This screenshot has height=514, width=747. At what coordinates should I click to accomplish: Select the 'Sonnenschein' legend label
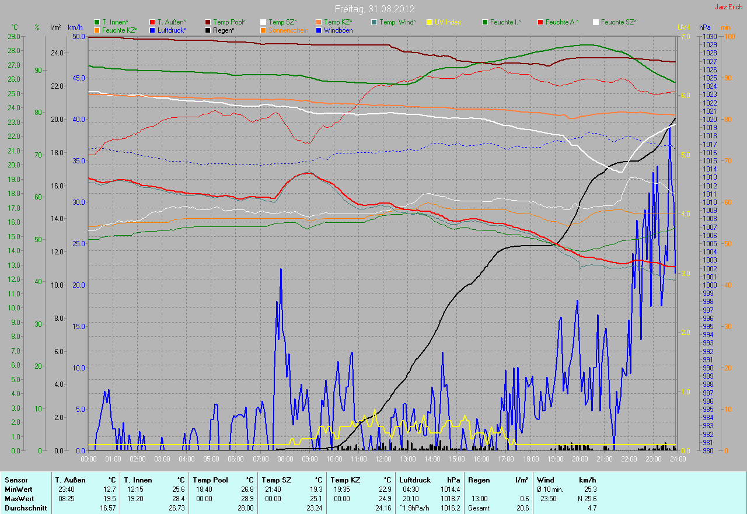point(288,30)
